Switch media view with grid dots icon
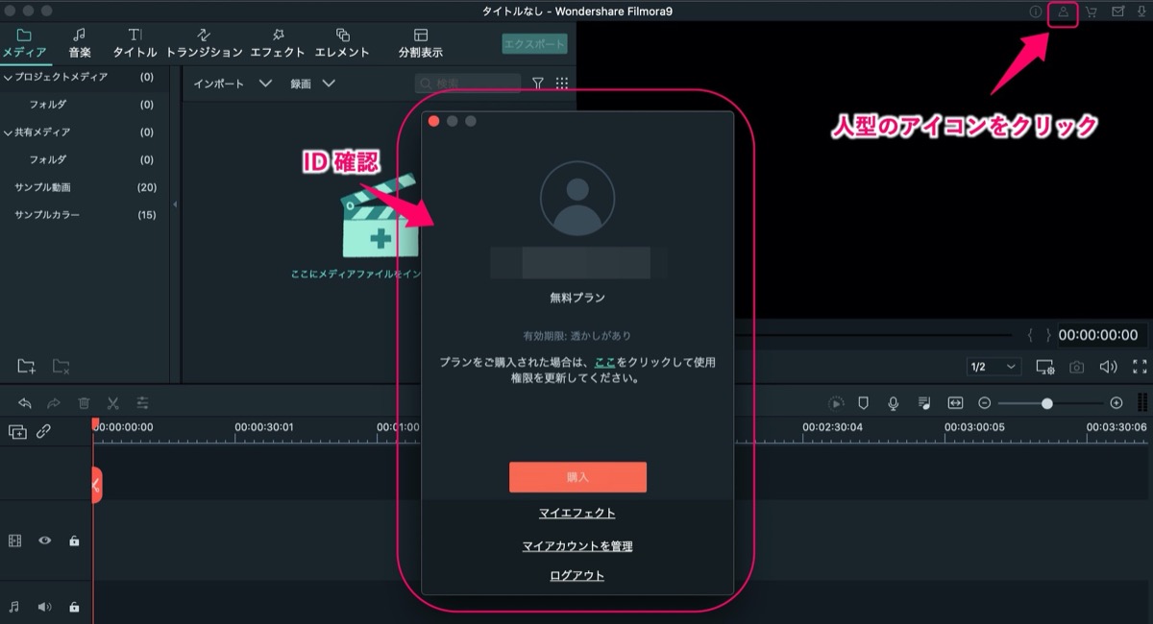Screen dimensions: 1153x624 [562, 84]
